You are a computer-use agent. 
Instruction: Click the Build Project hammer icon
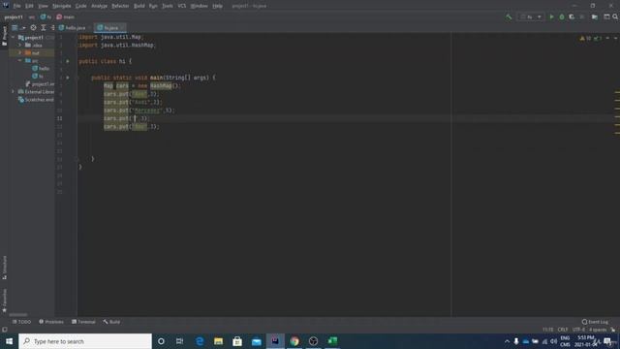tap(509, 17)
